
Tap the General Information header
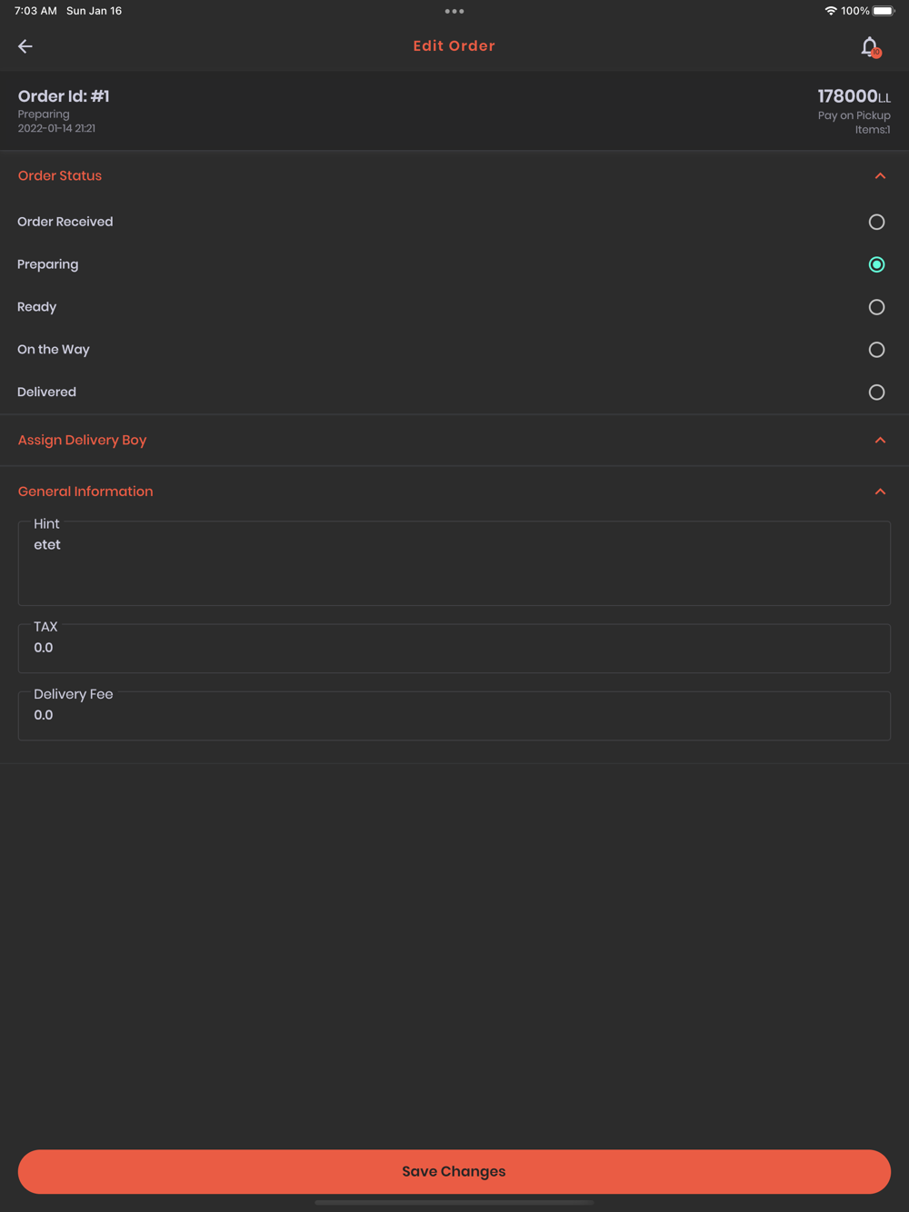[x=85, y=492]
